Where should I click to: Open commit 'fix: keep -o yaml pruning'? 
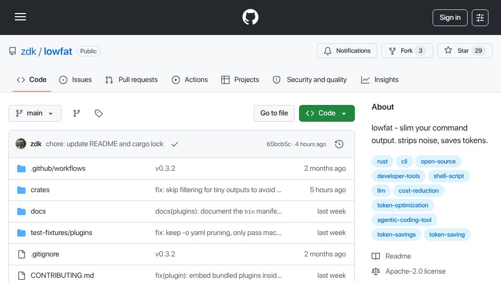(218, 233)
